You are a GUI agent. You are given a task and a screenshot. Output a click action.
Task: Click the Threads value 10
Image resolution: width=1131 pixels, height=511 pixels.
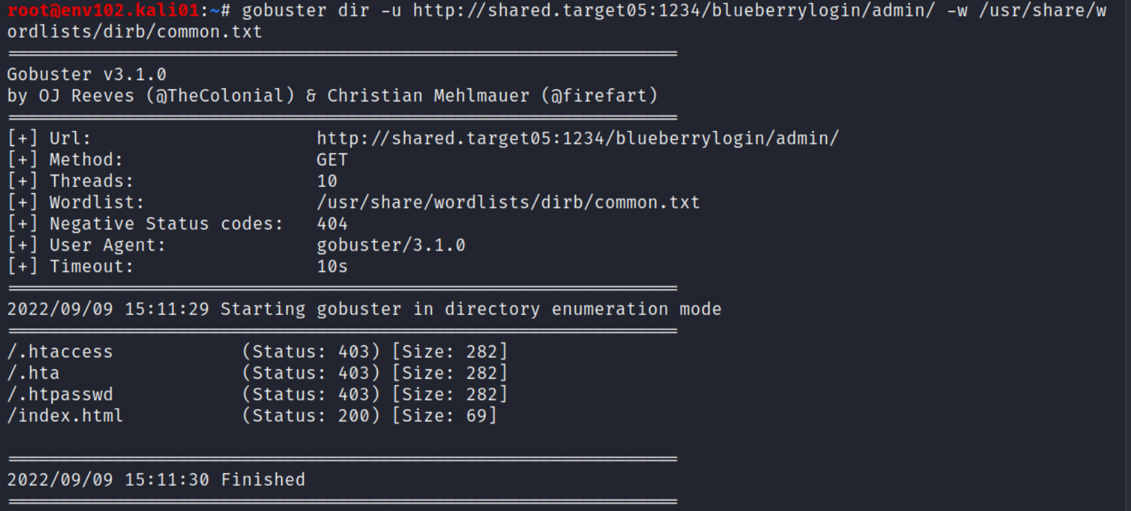click(326, 182)
